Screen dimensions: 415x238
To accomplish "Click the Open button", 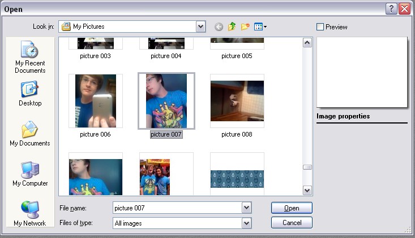I will pos(292,208).
